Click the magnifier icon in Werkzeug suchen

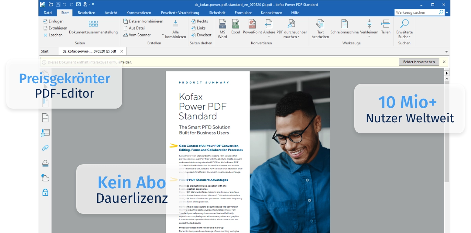tap(441, 12)
